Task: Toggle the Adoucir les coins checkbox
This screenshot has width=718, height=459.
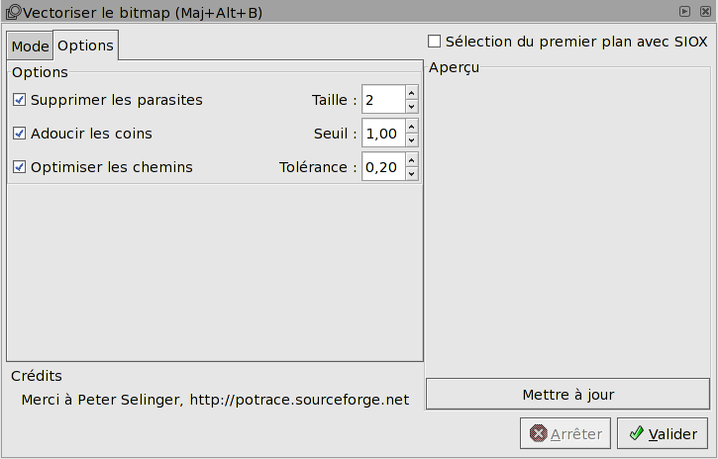Action: pyautogui.click(x=19, y=134)
